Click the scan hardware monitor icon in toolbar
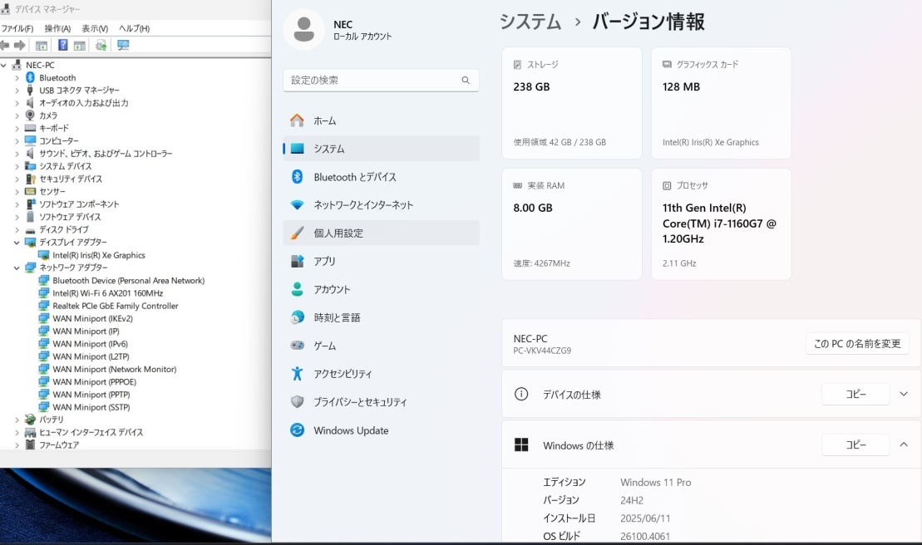The width and height of the screenshot is (922, 545). (x=123, y=45)
